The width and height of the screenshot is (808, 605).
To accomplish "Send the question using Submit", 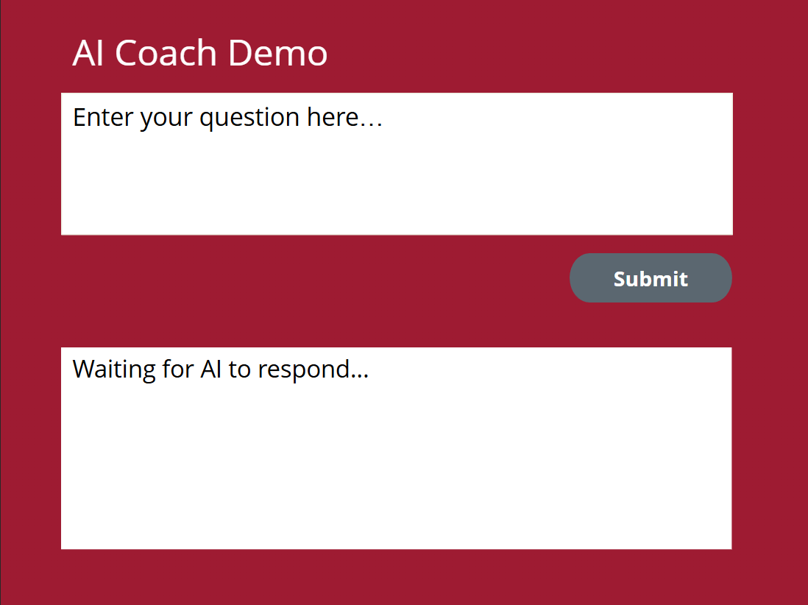I will [651, 278].
